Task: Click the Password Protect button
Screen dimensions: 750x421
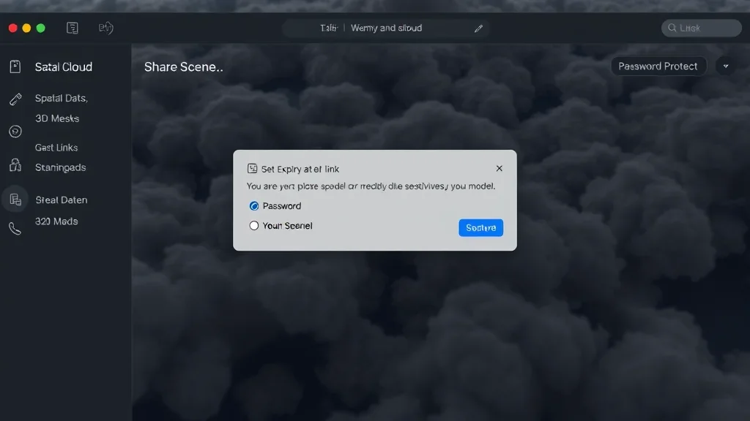Action: coord(658,66)
